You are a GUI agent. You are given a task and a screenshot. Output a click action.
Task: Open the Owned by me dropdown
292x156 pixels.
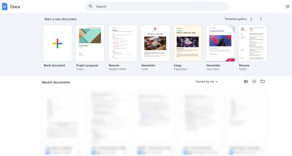(x=206, y=82)
